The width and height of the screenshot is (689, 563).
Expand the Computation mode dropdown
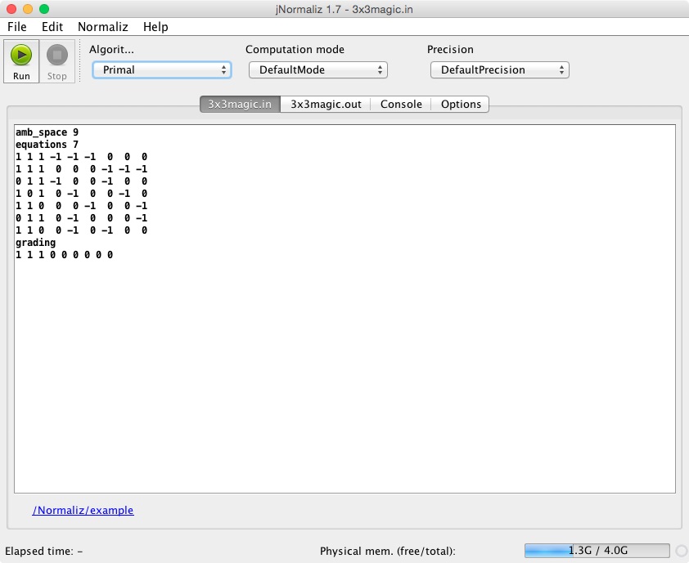pos(317,70)
